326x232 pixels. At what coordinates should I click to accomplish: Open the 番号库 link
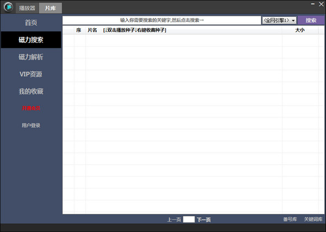coord(290,220)
